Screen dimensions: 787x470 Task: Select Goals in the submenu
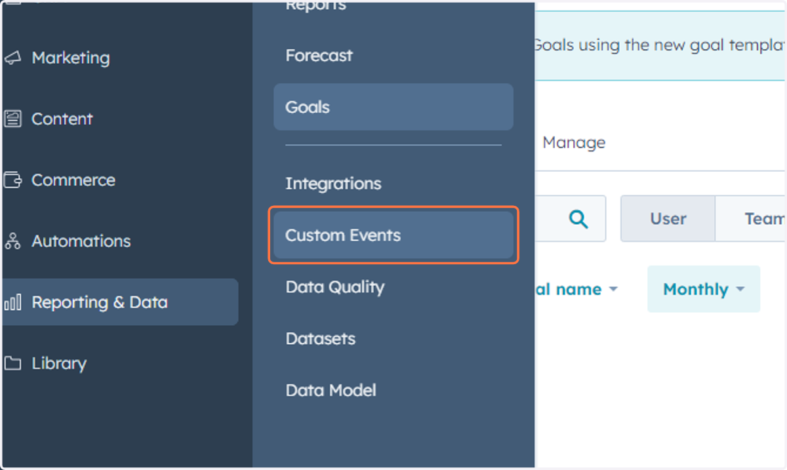pyautogui.click(x=393, y=107)
